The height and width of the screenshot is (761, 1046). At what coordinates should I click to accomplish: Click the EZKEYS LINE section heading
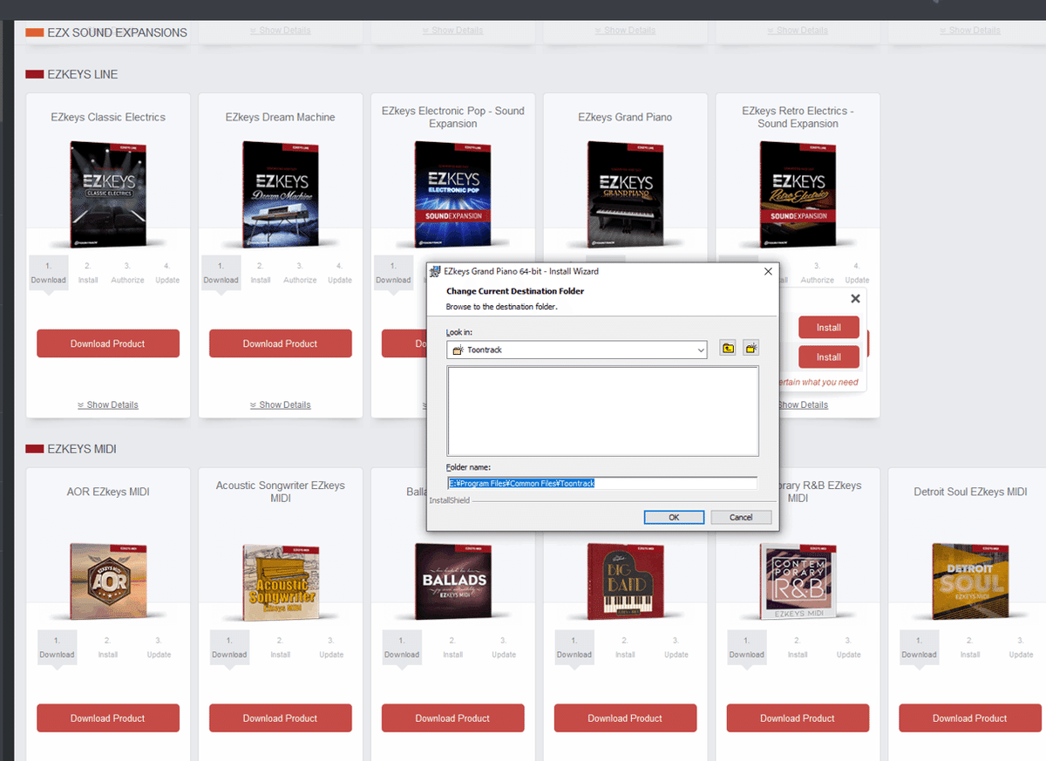click(x=82, y=75)
